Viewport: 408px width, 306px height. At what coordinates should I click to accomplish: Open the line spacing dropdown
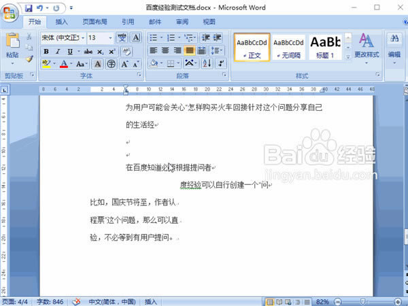coord(217,50)
